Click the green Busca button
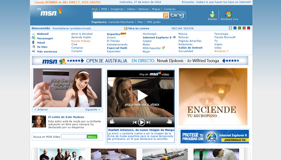This screenshot has width=281, height=160. (x=92, y=136)
